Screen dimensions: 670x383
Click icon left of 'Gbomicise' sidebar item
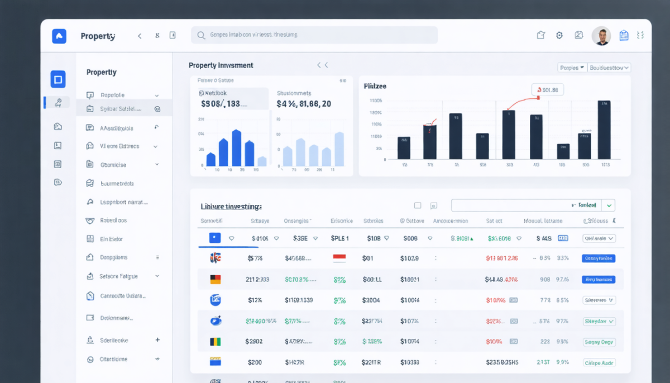(x=90, y=165)
